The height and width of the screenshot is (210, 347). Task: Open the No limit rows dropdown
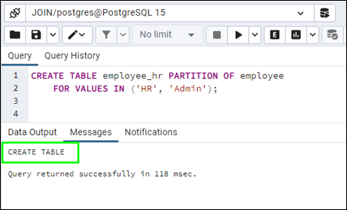point(168,35)
